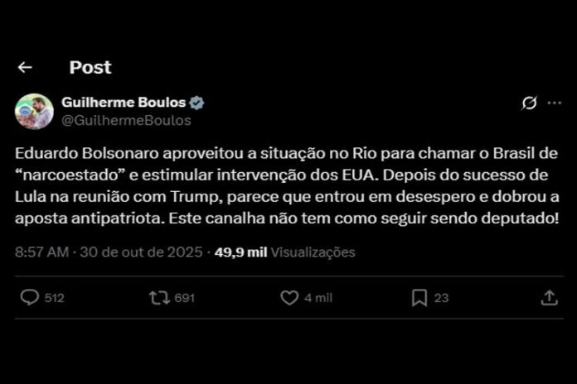This screenshot has height=384, width=577.
Task: Click the blue verified badge
Action: pos(197,103)
